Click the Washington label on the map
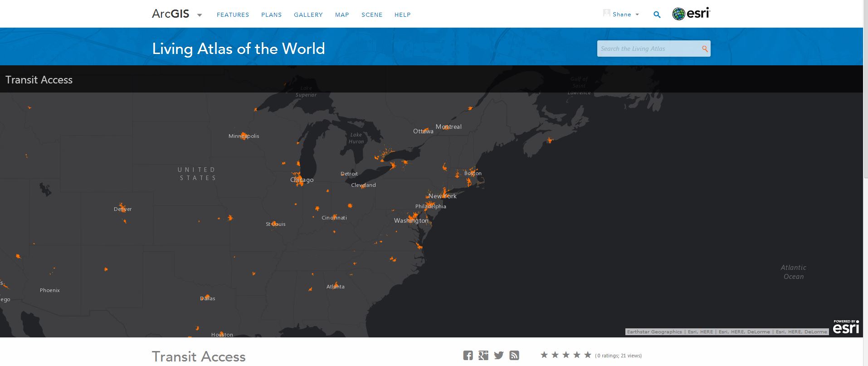Viewport: 868px width, 366px height. click(x=411, y=221)
